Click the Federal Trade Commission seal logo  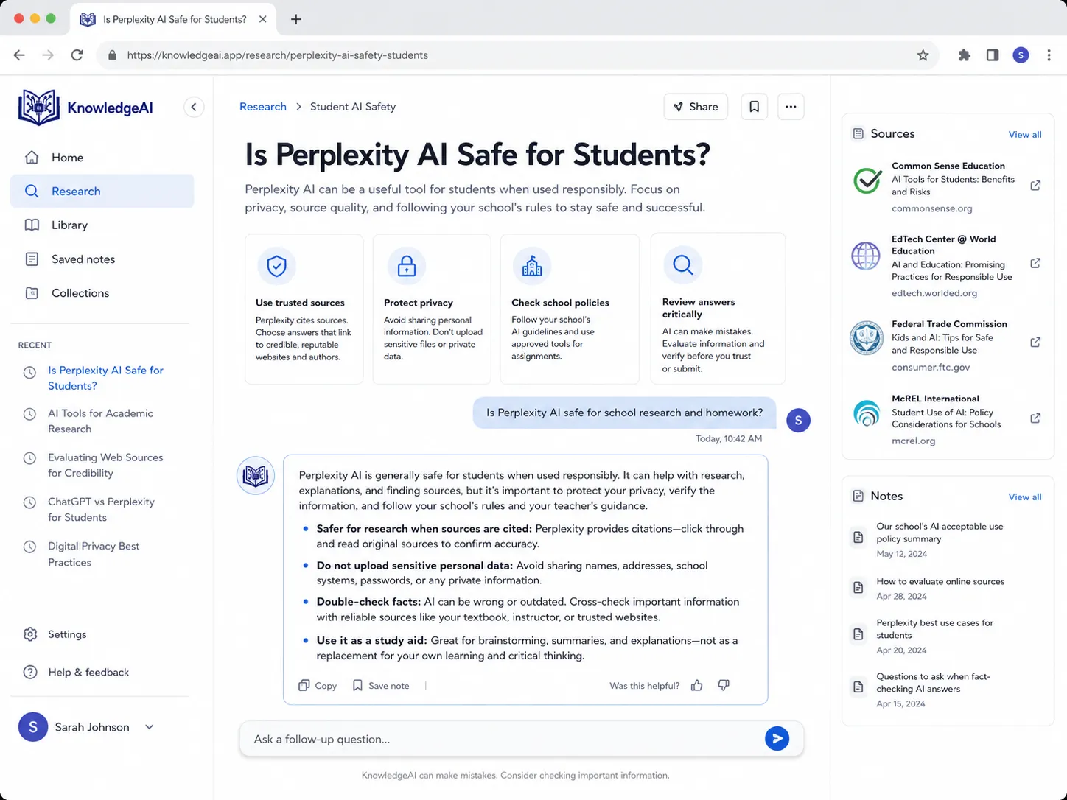[866, 338]
